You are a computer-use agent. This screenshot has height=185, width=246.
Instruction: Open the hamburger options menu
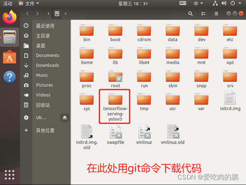click(x=216, y=14)
